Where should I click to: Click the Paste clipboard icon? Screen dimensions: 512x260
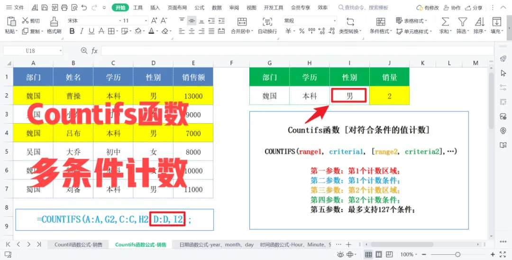point(11,21)
